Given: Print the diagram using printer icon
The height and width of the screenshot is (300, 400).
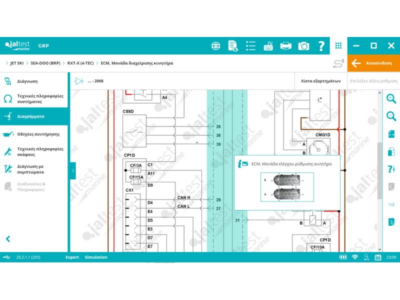Looking at the screenshot, I should pyautogui.click(x=285, y=46).
